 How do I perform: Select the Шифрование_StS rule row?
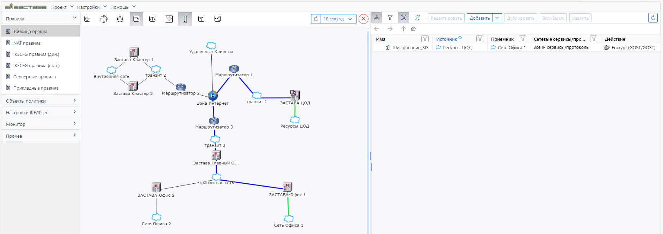point(516,47)
